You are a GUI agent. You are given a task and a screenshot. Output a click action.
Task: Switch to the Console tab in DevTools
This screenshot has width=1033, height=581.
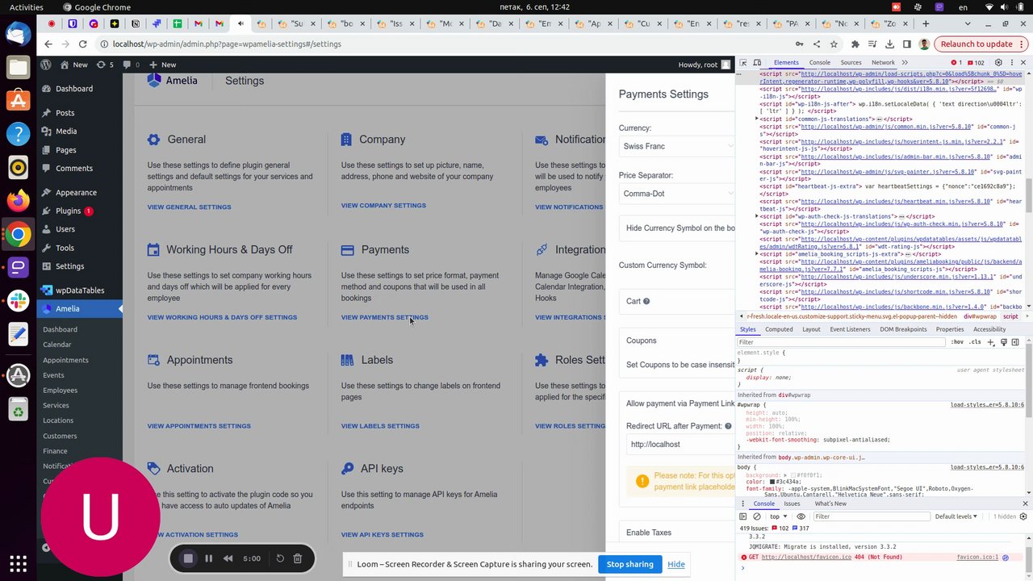click(x=819, y=62)
